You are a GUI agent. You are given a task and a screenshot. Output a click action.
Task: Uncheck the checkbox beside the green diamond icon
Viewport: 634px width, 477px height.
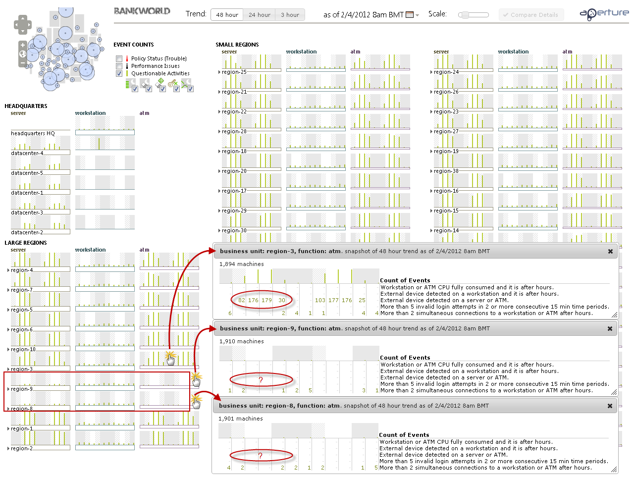click(x=162, y=89)
